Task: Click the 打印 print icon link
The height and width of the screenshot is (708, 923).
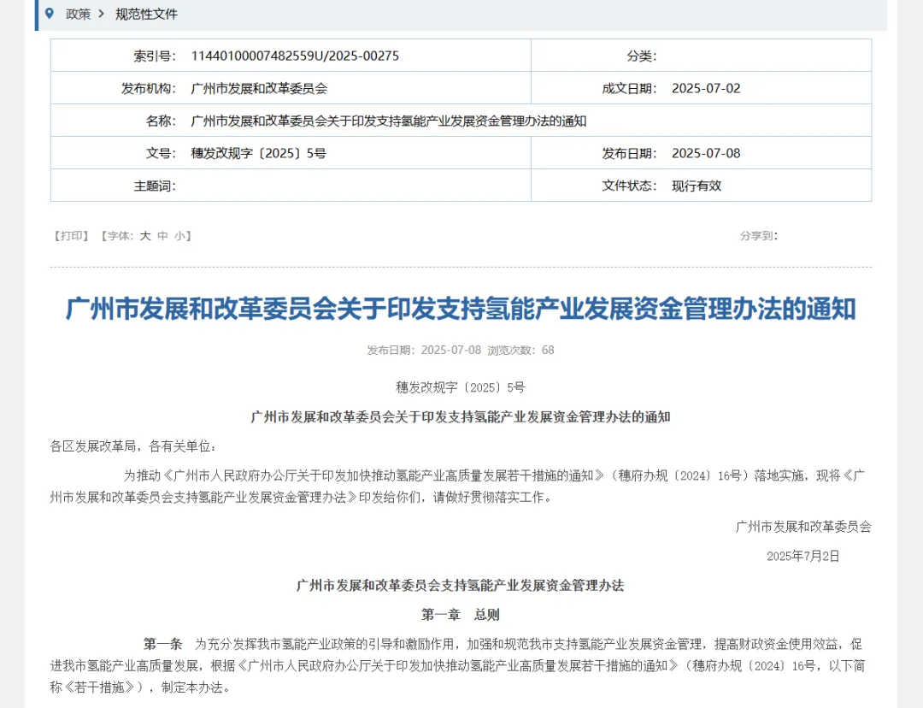Action: coord(70,236)
